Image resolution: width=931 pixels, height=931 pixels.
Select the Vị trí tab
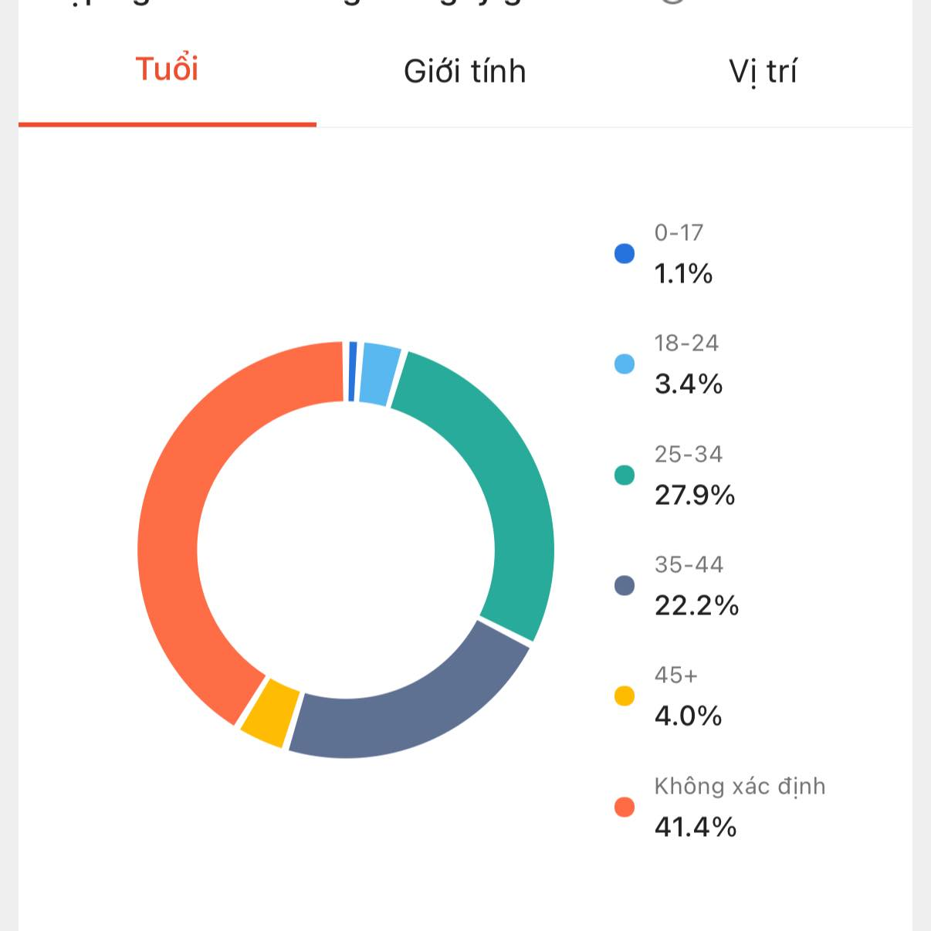coord(763,71)
